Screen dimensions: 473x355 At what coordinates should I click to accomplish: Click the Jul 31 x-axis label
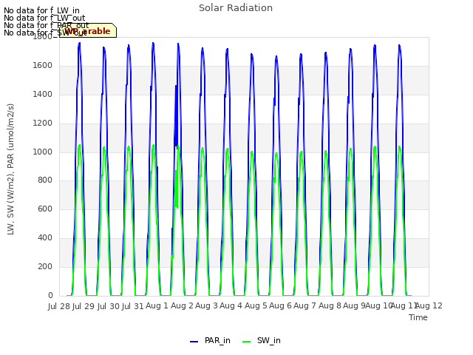point(132,306)
